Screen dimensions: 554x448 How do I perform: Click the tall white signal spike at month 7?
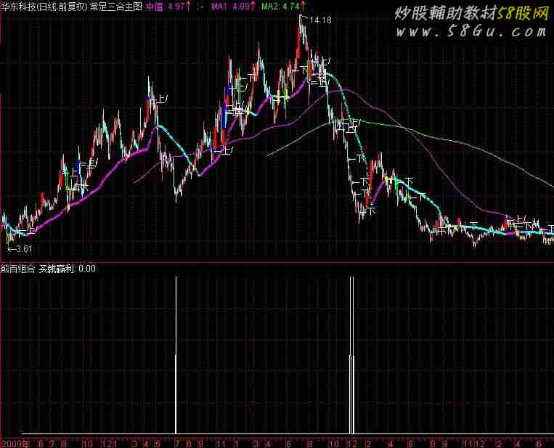[x=176, y=356]
